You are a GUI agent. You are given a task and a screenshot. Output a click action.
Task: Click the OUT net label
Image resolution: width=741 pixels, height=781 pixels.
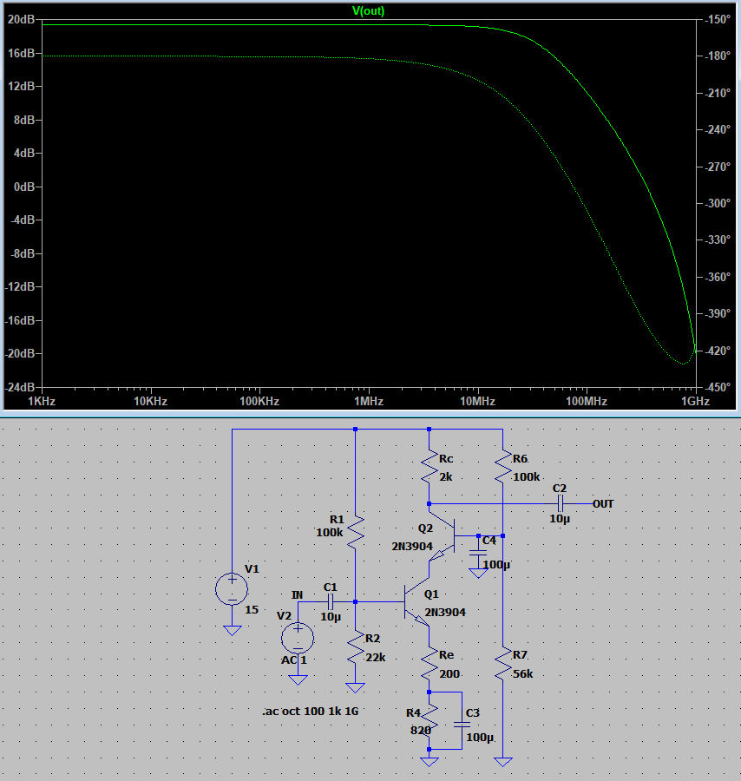tap(603, 503)
